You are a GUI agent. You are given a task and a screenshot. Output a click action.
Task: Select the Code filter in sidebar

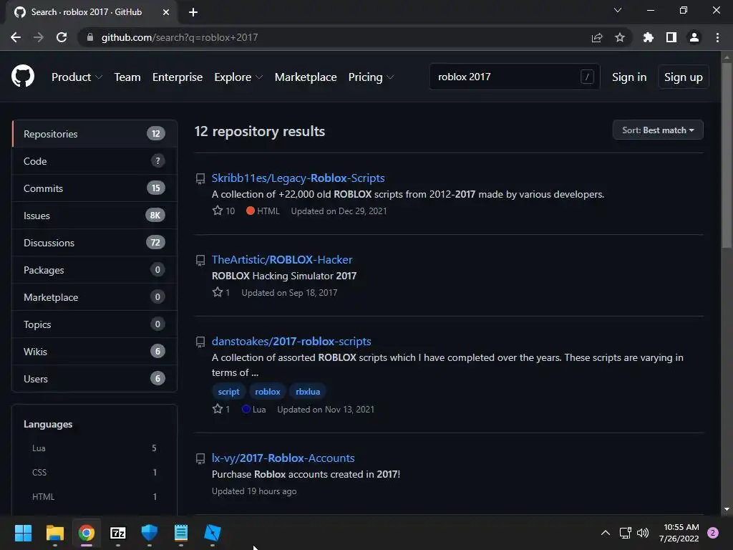pyautogui.click(x=94, y=161)
